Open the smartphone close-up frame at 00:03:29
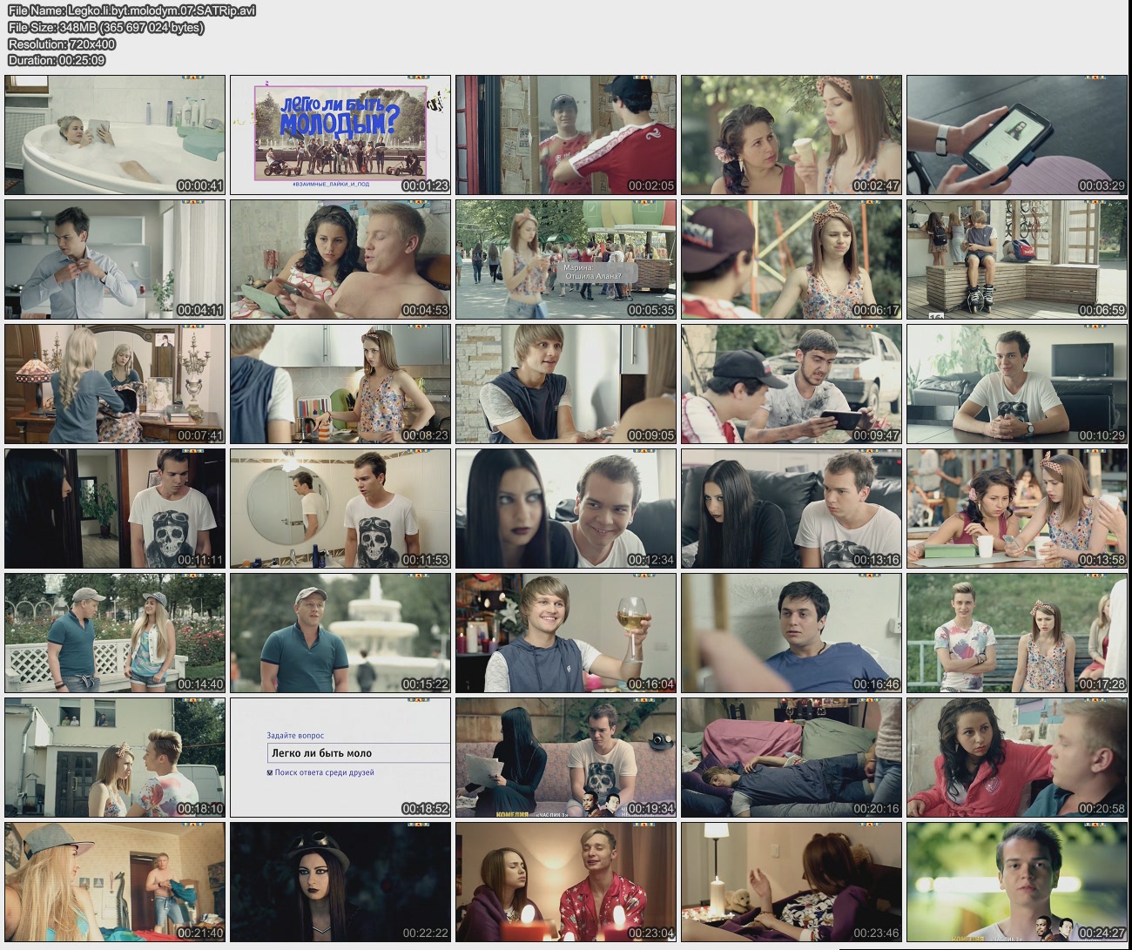Viewport: 1132px width, 950px height. [1016, 134]
